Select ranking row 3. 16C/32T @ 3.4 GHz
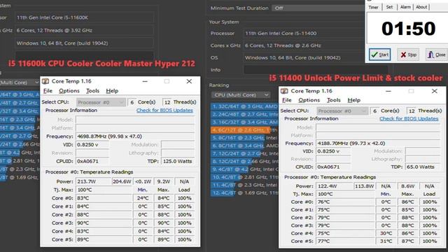This screenshot has height=252, width=448. pyautogui.click(x=244, y=122)
